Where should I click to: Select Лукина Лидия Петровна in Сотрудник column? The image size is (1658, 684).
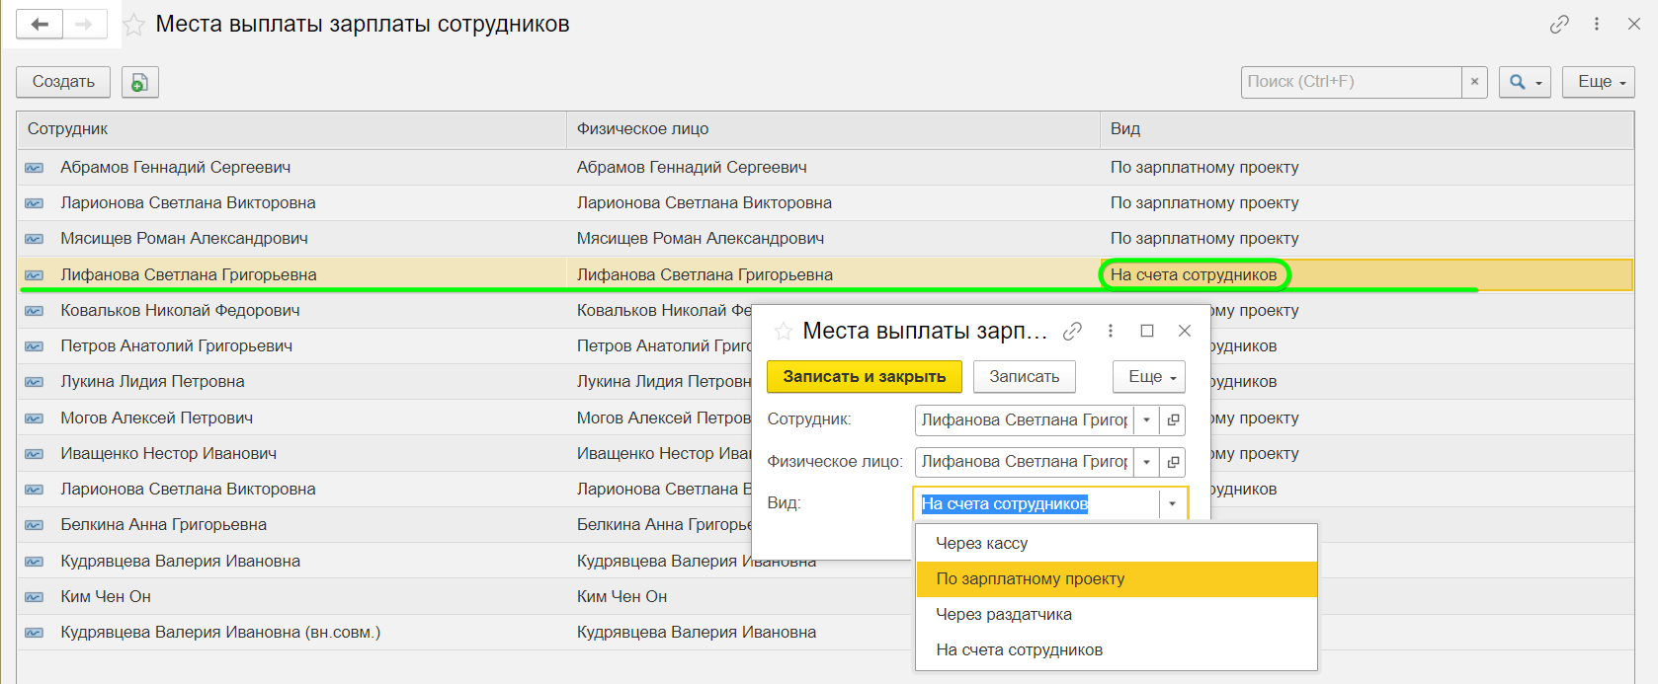click(x=152, y=382)
